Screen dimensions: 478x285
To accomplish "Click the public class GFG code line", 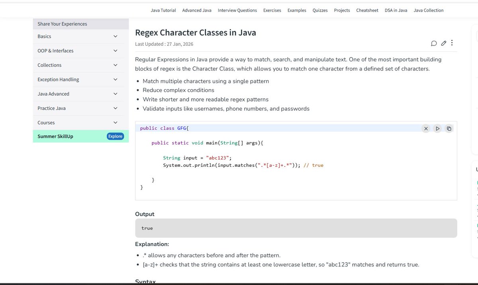I will point(164,128).
